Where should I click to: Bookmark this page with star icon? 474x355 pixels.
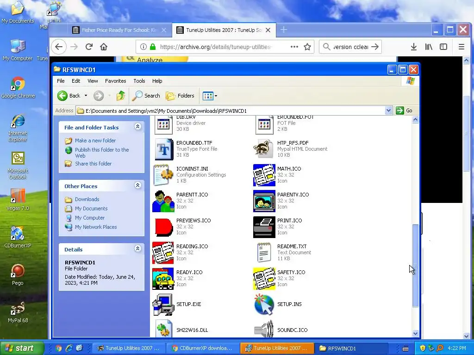pyautogui.click(x=307, y=47)
